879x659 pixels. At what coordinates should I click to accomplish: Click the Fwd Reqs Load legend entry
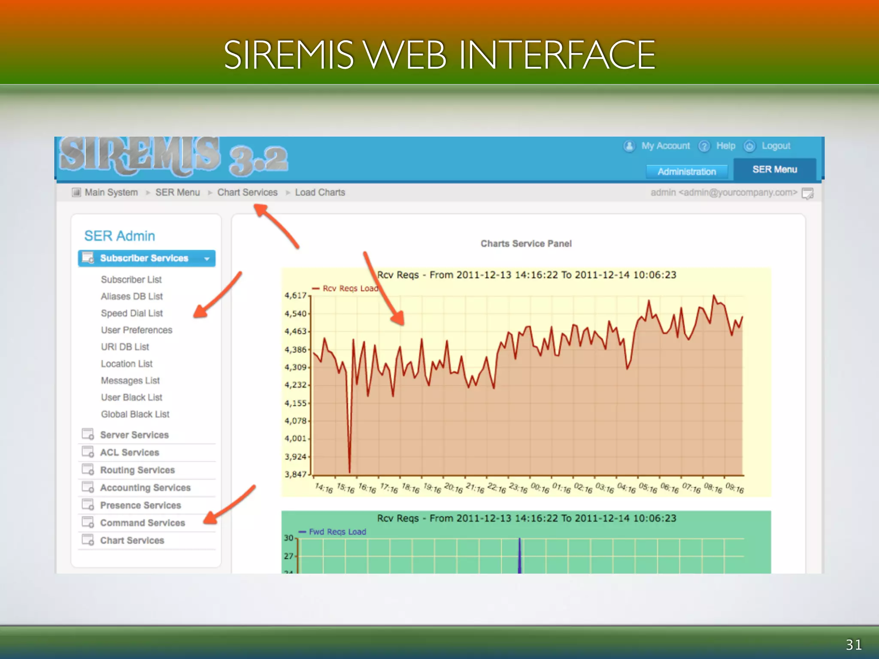(332, 532)
